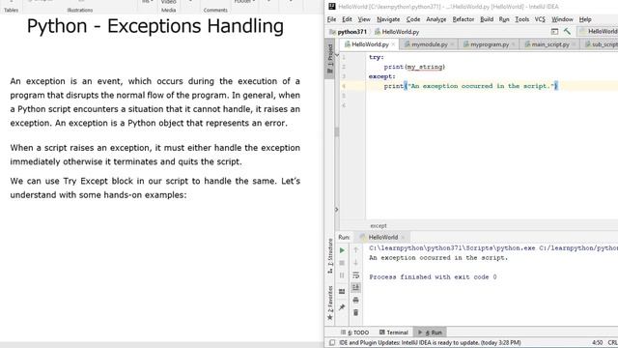The height and width of the screenshot is (348, 618).
Task: Open the TODO tool window
Action: [354, 333]
